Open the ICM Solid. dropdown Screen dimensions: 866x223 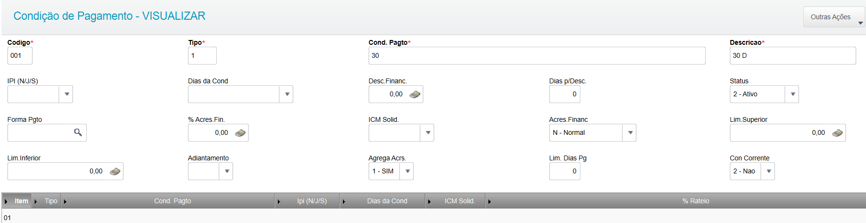[x=428, y=133]
